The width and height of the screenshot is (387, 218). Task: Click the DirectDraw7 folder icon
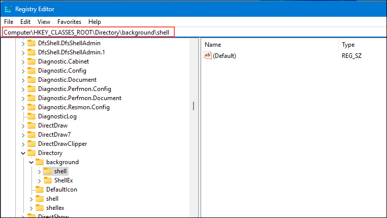31,134
